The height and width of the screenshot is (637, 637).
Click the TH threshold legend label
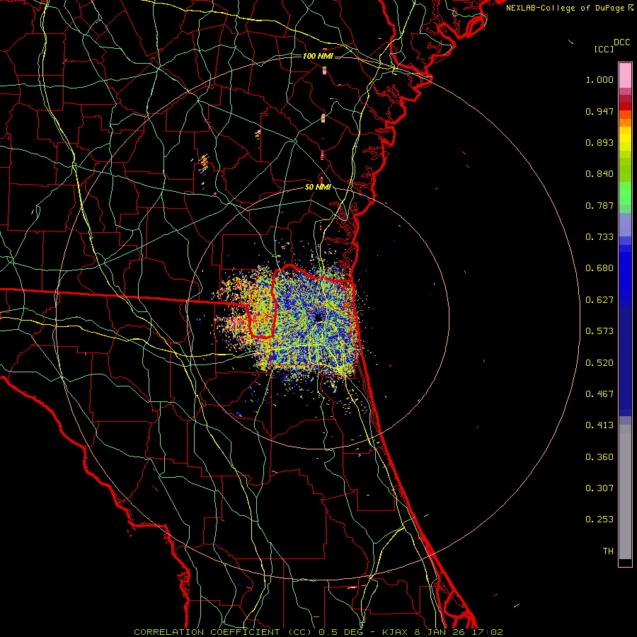coord(608,551)
